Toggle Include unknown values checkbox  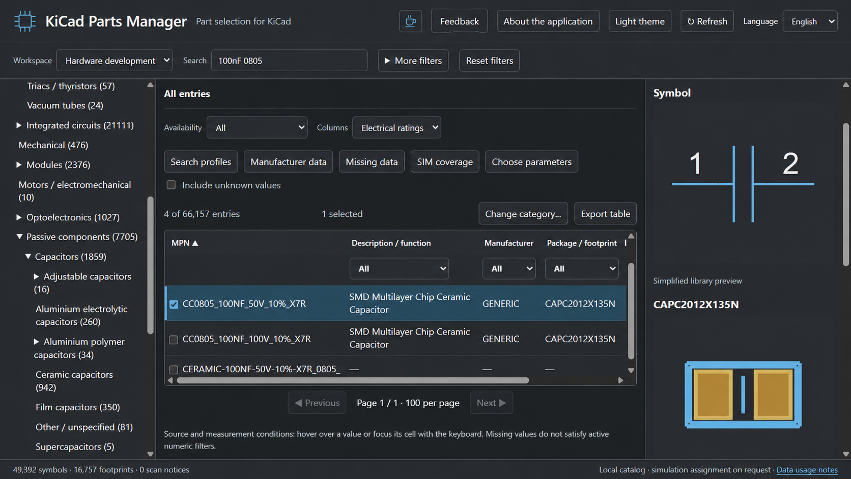pyautogui.click(x=171, y=185)
